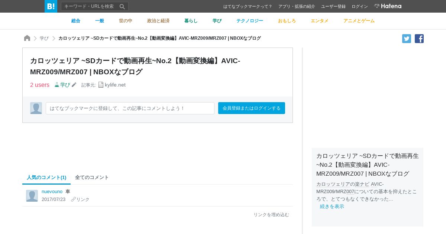
Task: Open the sidebar article title
Action: (368, 165)
